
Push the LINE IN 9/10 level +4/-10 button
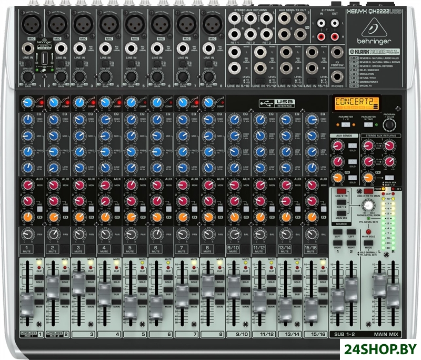point(234,81)
